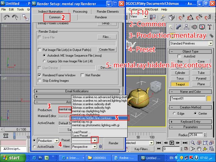Click the Files... button
Viewport: 216px width, 162px height.
pyautogui.click(x=107, y=37)
